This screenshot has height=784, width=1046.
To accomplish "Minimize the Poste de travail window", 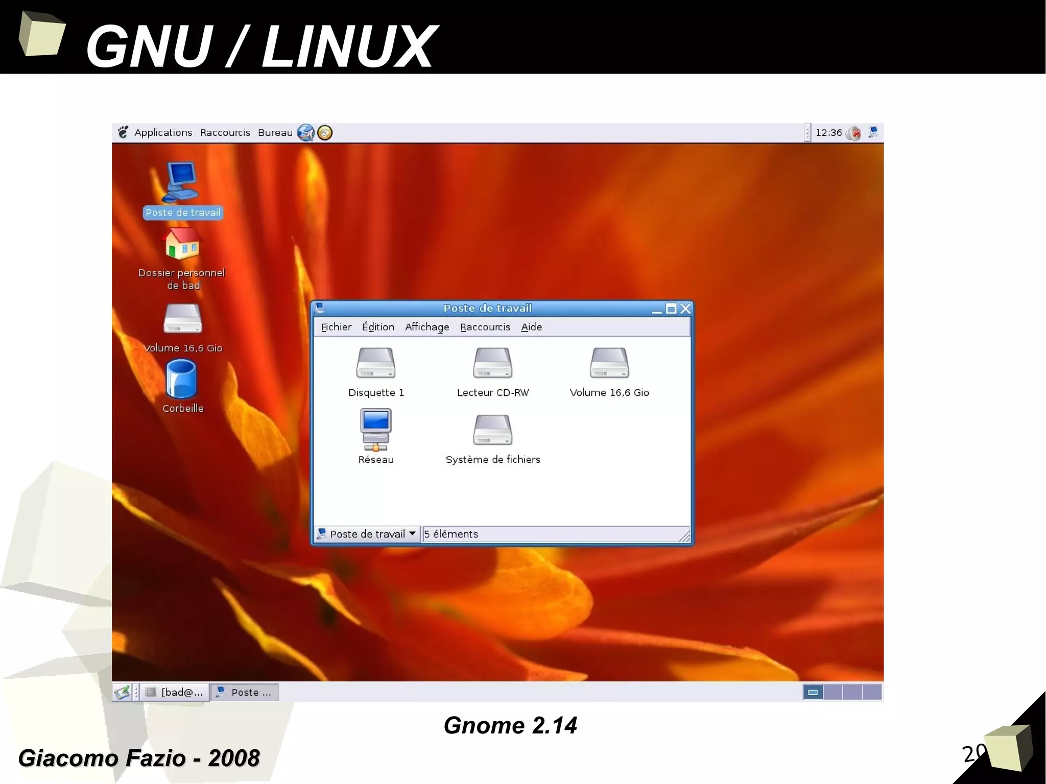I will tap(657, 309).
